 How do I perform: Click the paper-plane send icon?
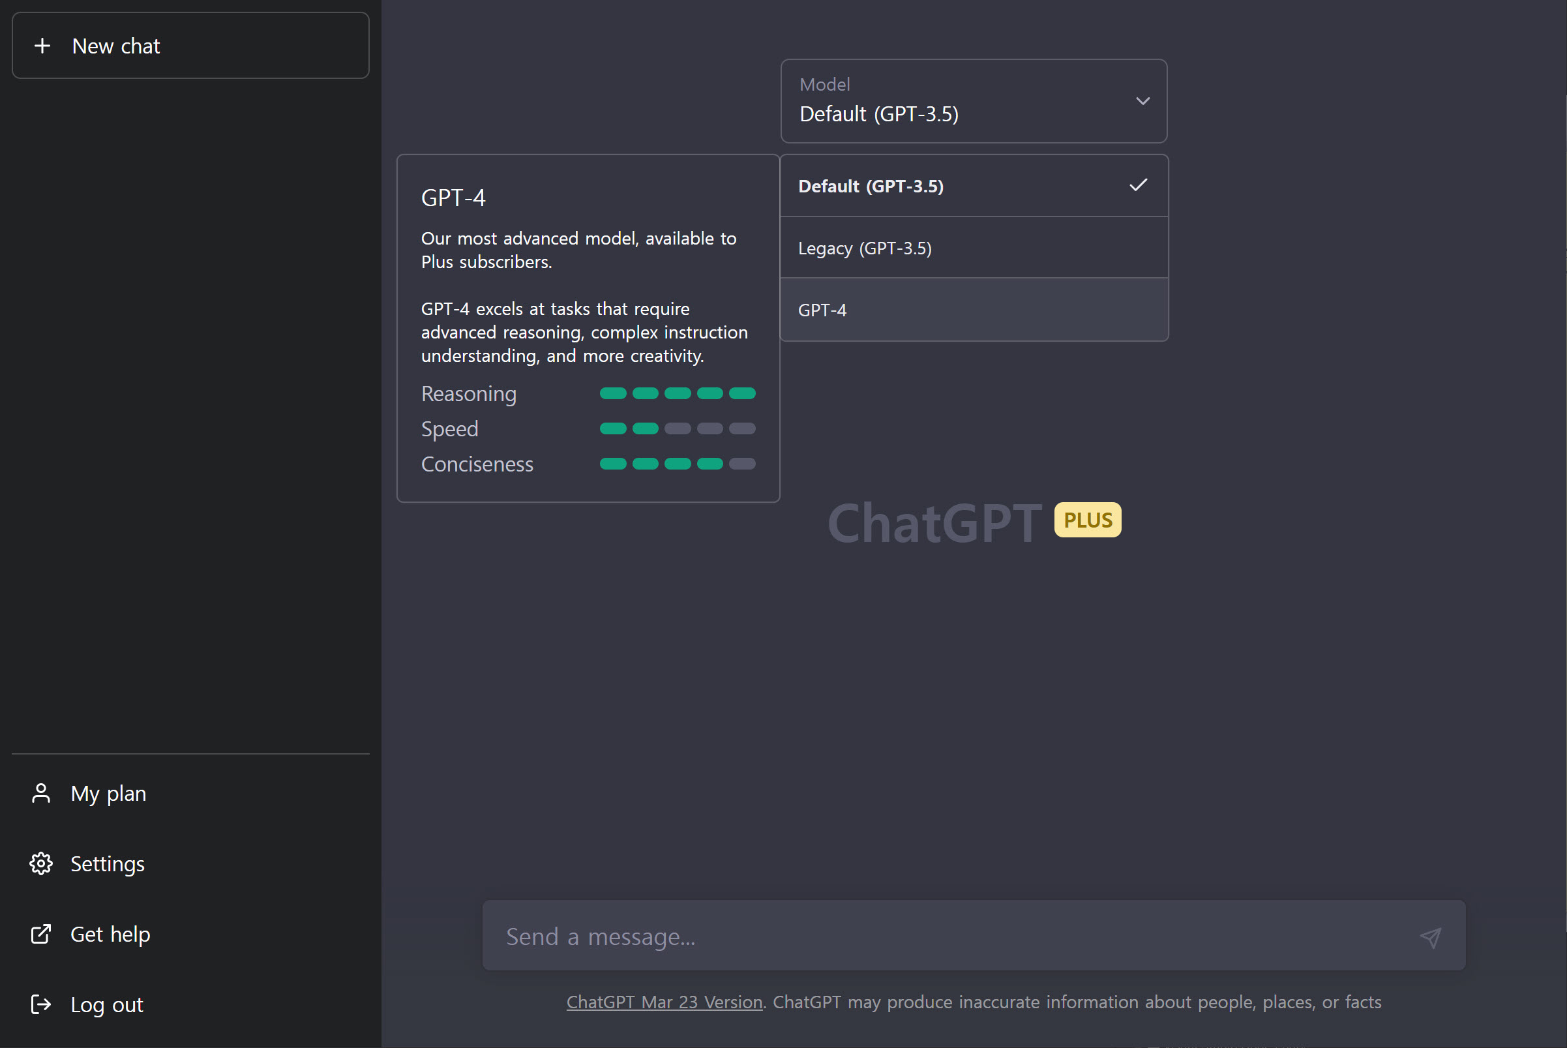click(1430, 937)
